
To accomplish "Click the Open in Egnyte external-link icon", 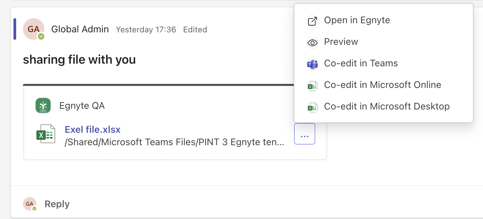I will 313,21.
